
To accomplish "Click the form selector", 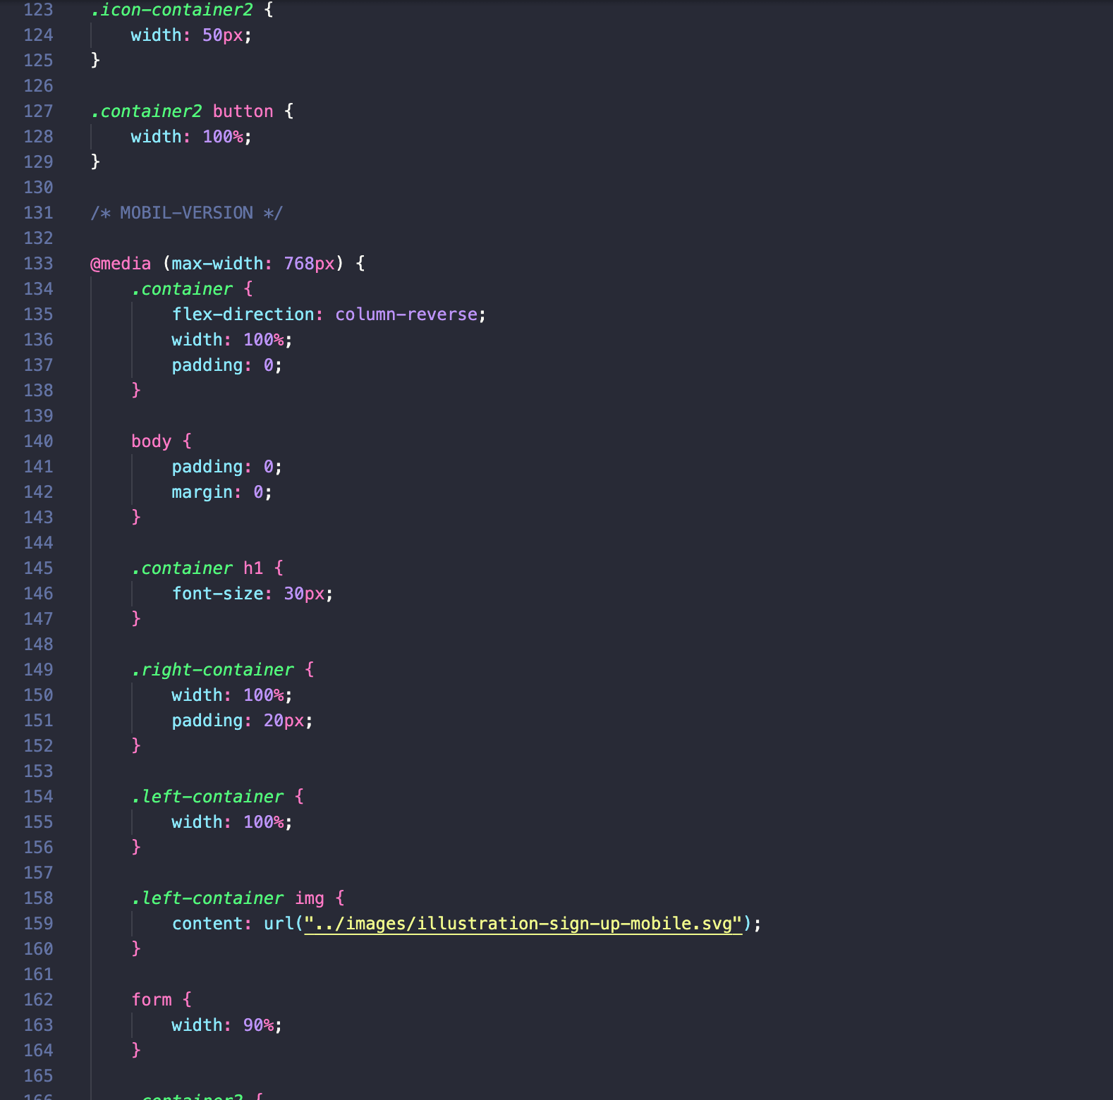I will 152,1000.
